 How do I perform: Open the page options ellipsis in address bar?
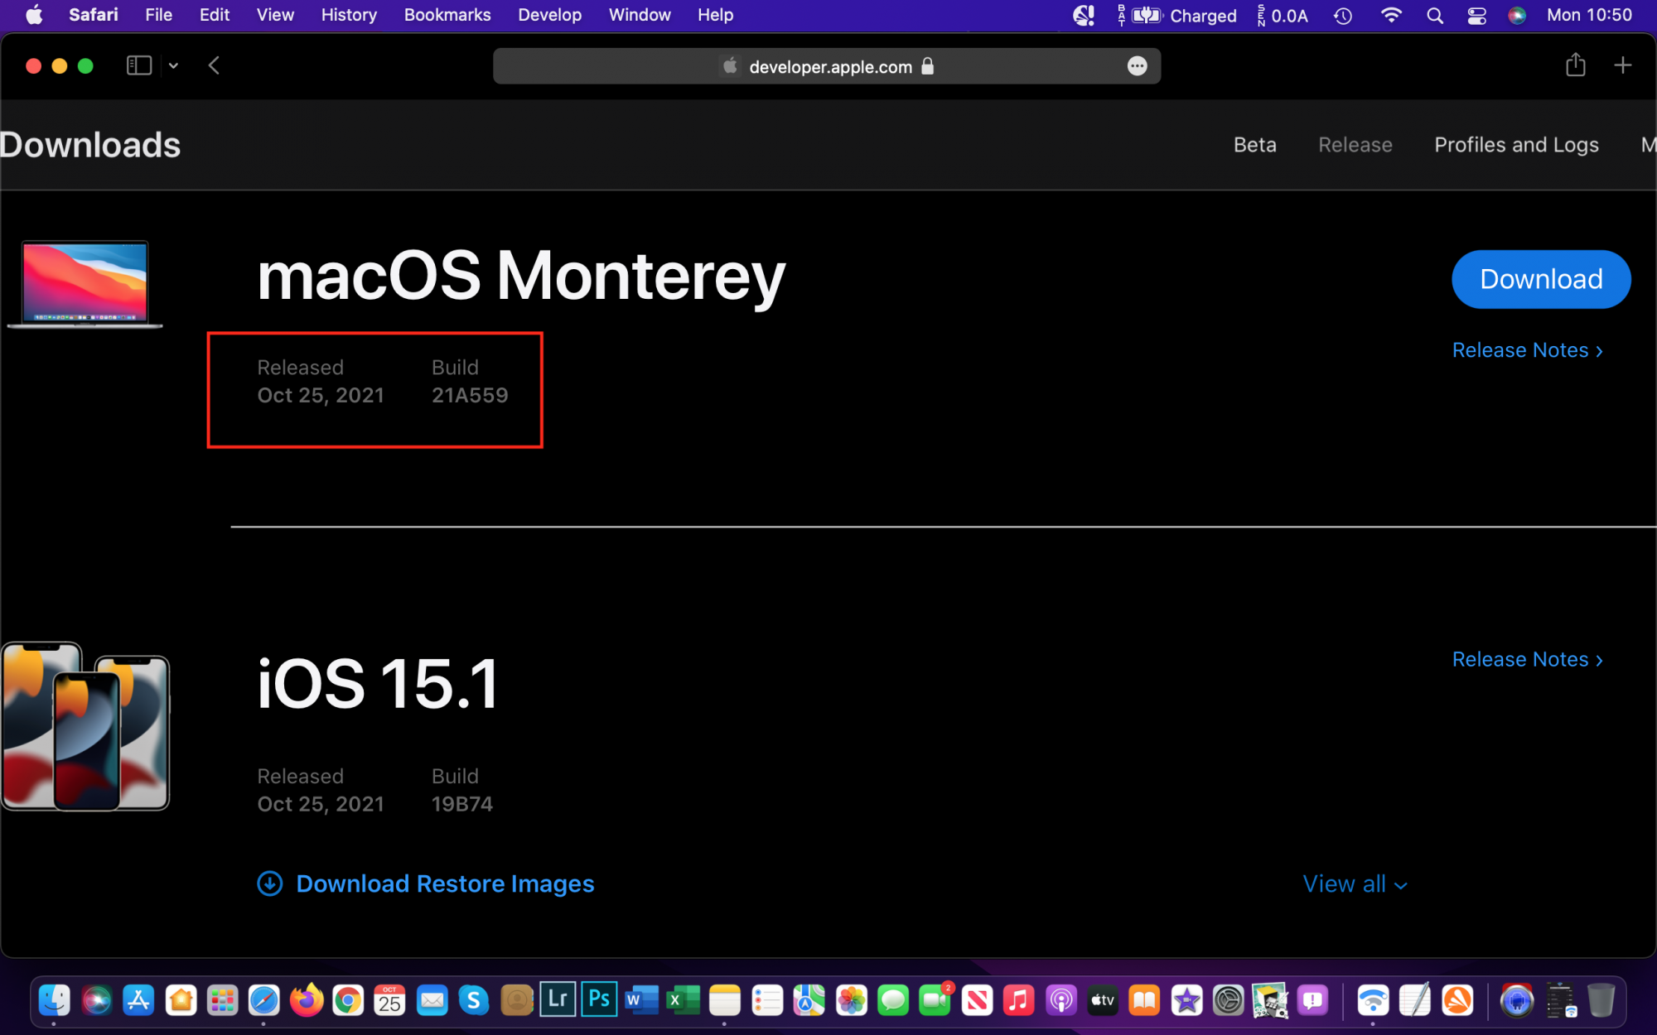[x=1138, y=66]
